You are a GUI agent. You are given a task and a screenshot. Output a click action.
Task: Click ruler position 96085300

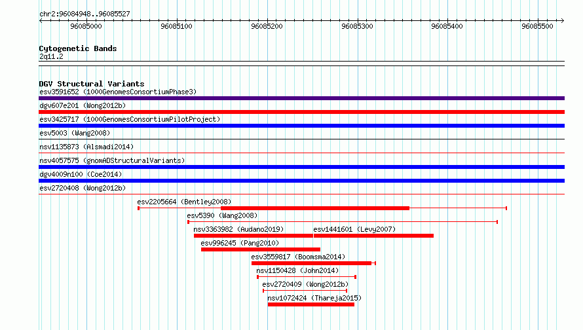(x=357, y=26)
